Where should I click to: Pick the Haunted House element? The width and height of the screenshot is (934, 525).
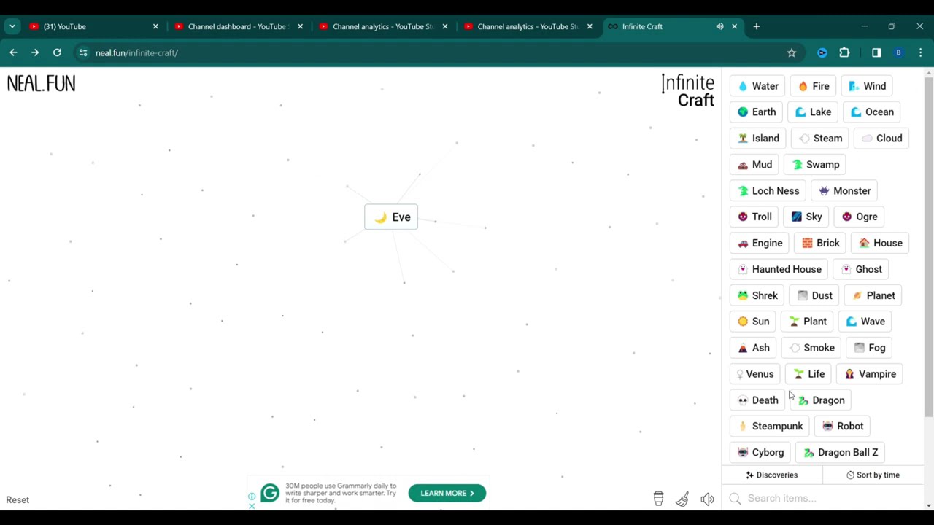(779, 269)
